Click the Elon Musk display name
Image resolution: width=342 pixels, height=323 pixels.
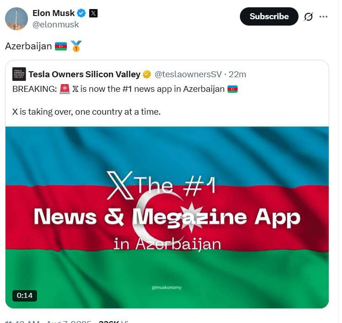pos(54,13)
